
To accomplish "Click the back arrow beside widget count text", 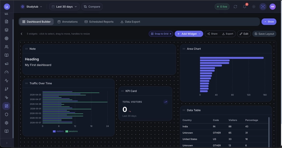I will [22, 34].
